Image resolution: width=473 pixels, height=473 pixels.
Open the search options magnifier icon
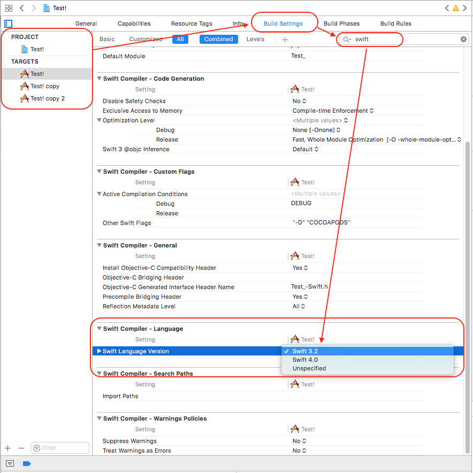click(x=347, y=40)
